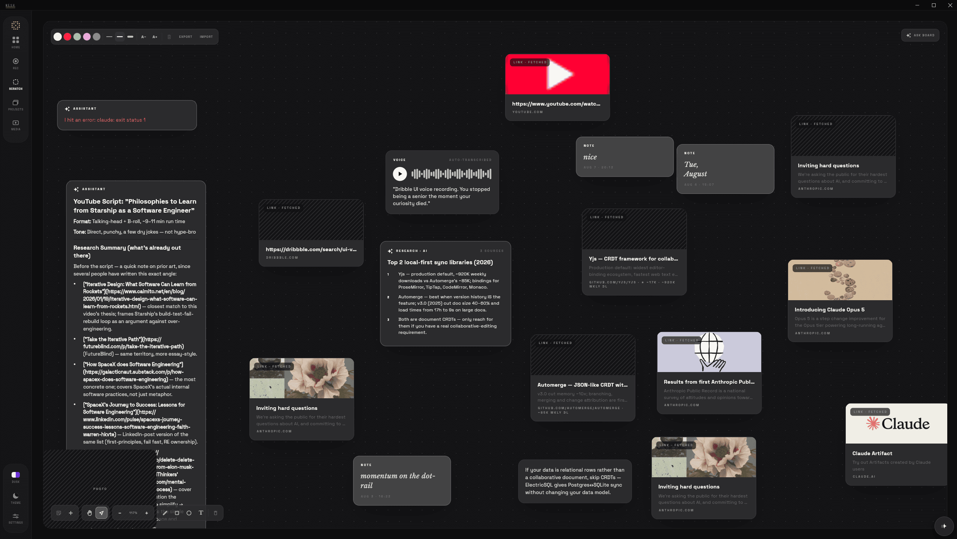
Task: Select the pale green color swatch
Action: [x=77, y=37]
